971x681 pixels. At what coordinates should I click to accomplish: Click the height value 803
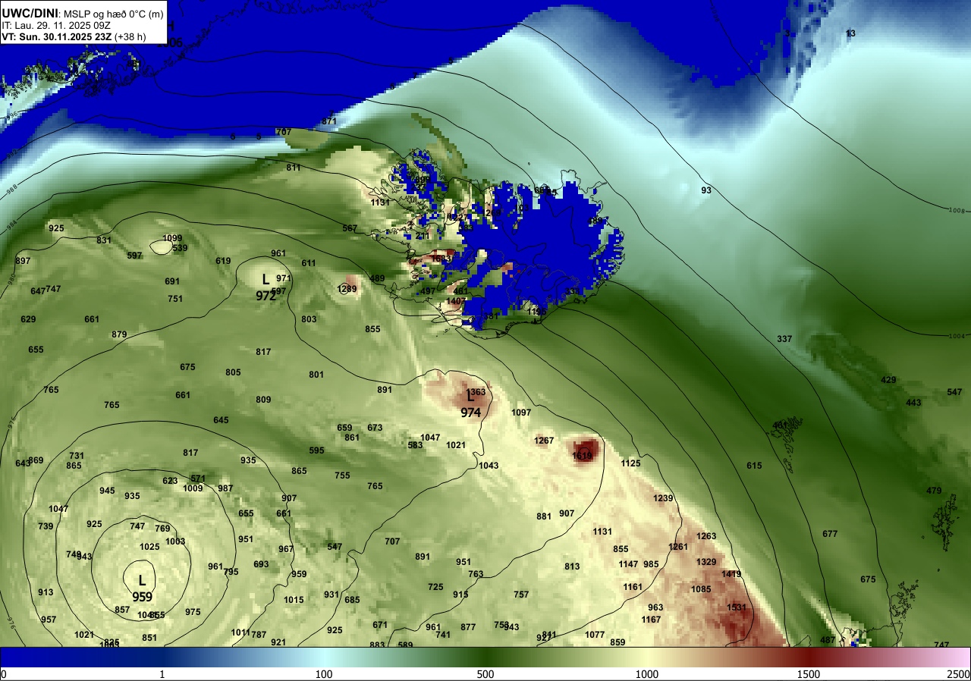tap(309, 319)
